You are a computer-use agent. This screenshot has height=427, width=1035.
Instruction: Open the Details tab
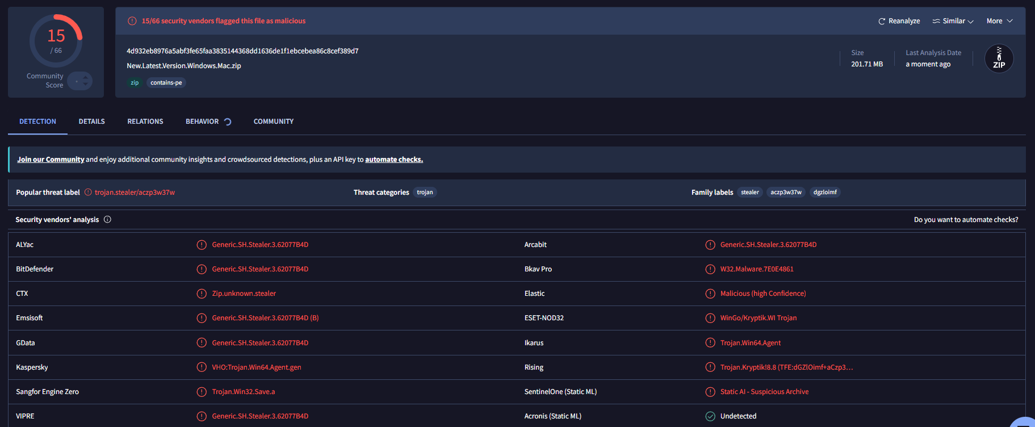click(x=92, y=122)
